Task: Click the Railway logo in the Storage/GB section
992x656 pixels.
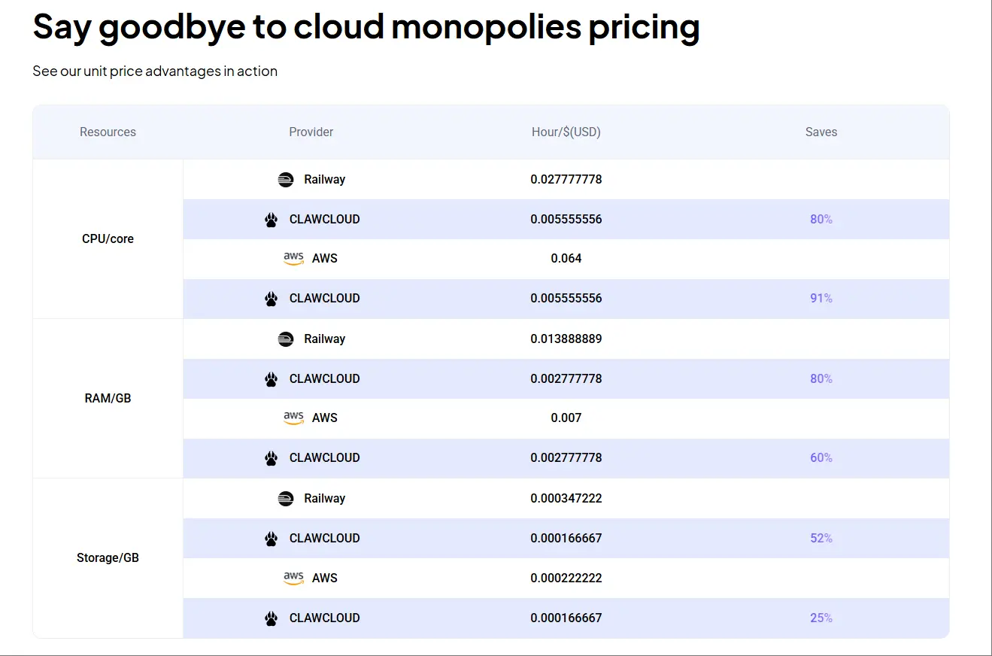Action: pos(286,499)
